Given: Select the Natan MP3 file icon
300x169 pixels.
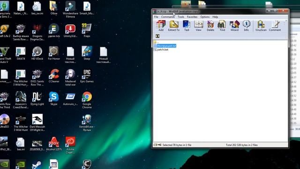Looking at the screenshot, I should pos(21,8).
